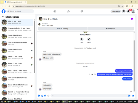Attach a photo with the image icon
The width and height of the screenshot is (138, 103).
point(42,96)
